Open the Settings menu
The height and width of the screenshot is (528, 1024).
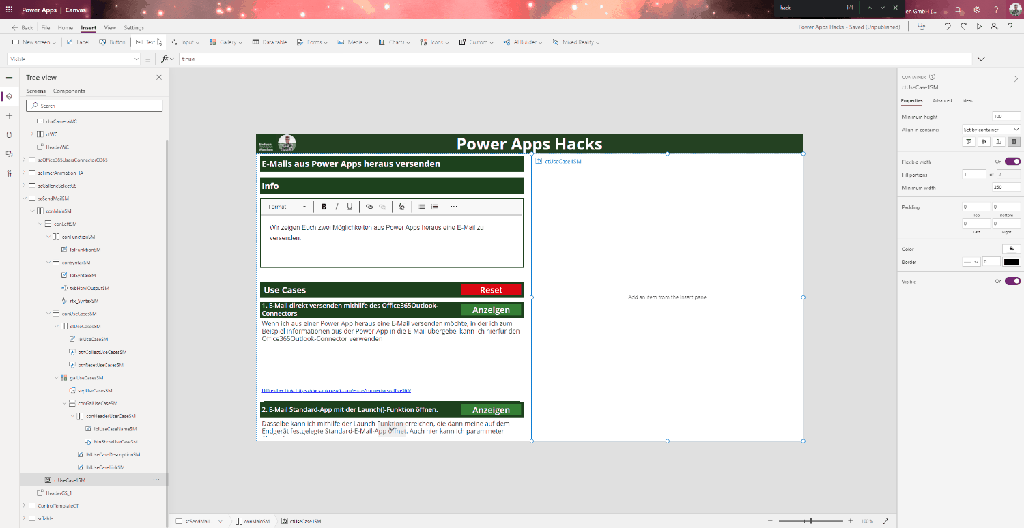click(134, 28)
